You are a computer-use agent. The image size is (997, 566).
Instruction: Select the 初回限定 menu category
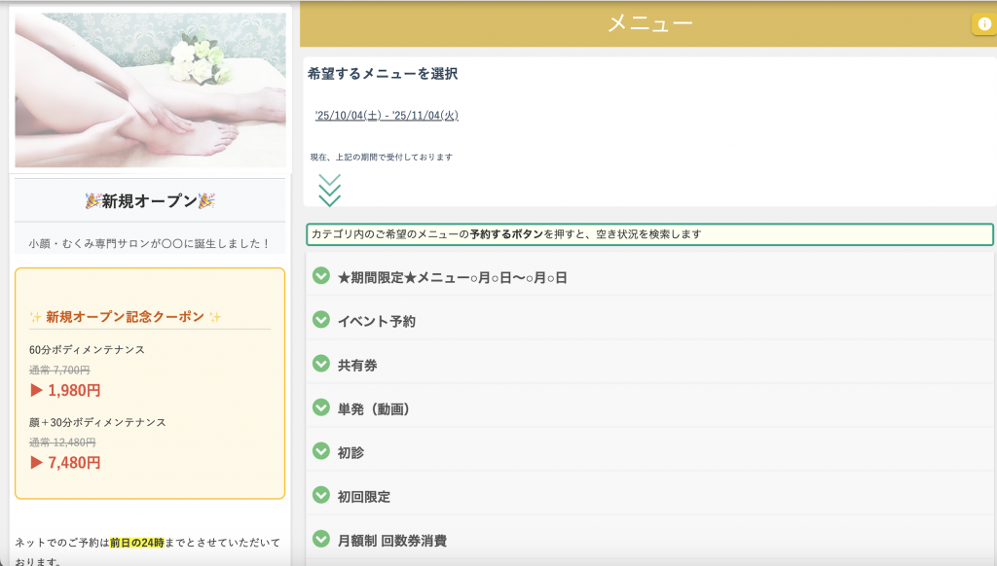364,496
